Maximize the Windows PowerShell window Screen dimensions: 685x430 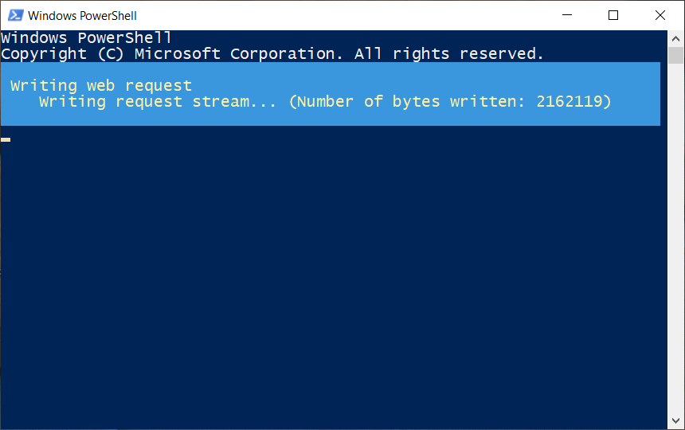point(613,15)
